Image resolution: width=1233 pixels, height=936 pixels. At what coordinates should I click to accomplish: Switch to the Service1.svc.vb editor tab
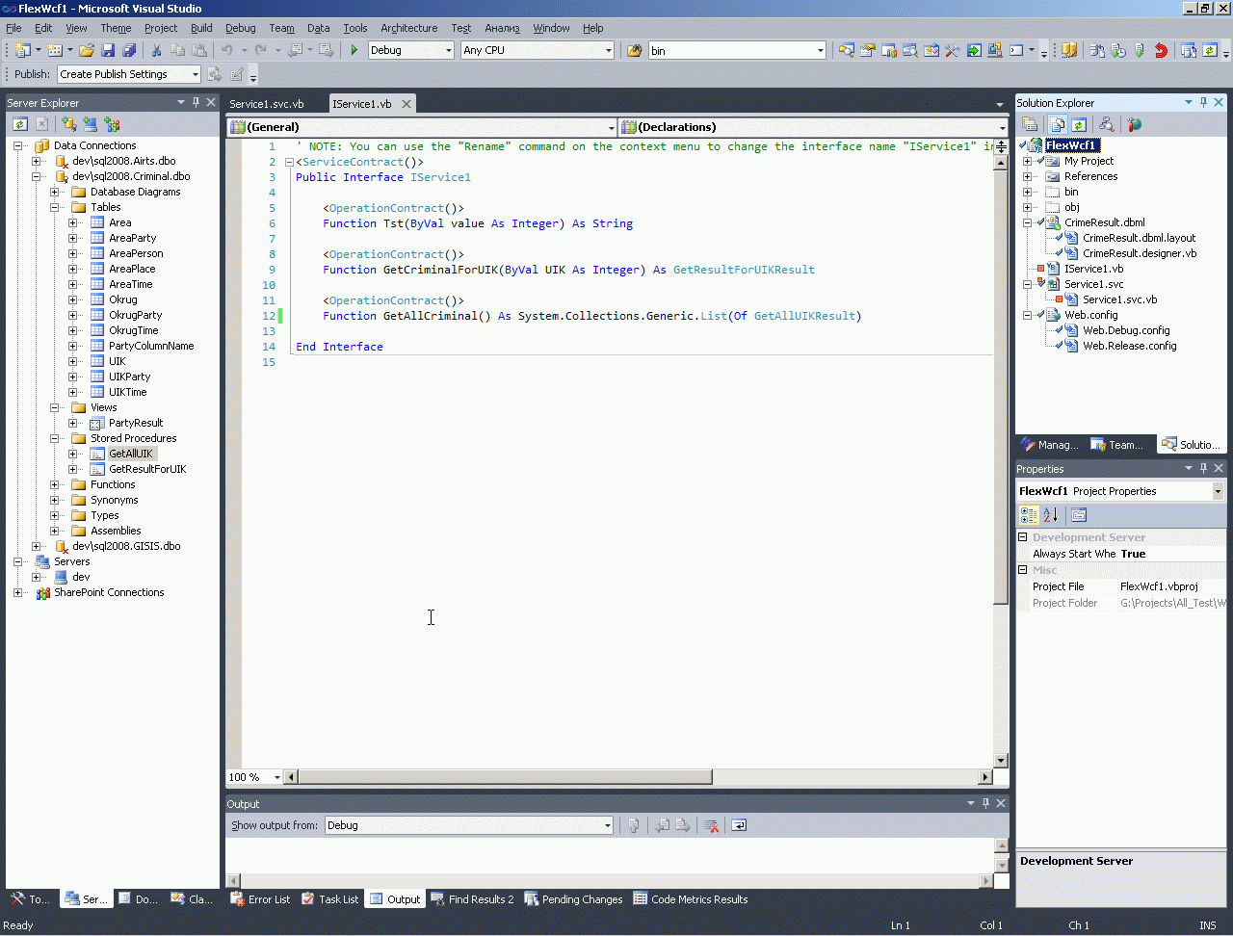[267, 104]
